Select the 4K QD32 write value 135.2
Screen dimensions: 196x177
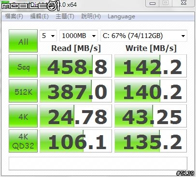(151, 141)
